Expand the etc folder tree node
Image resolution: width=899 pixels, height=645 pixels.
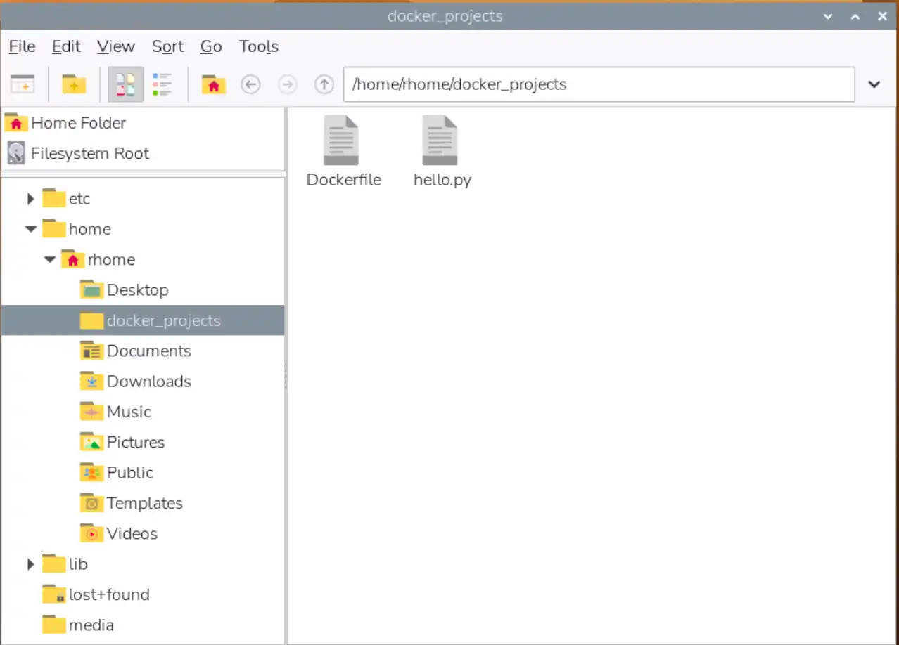pos(30,199)
